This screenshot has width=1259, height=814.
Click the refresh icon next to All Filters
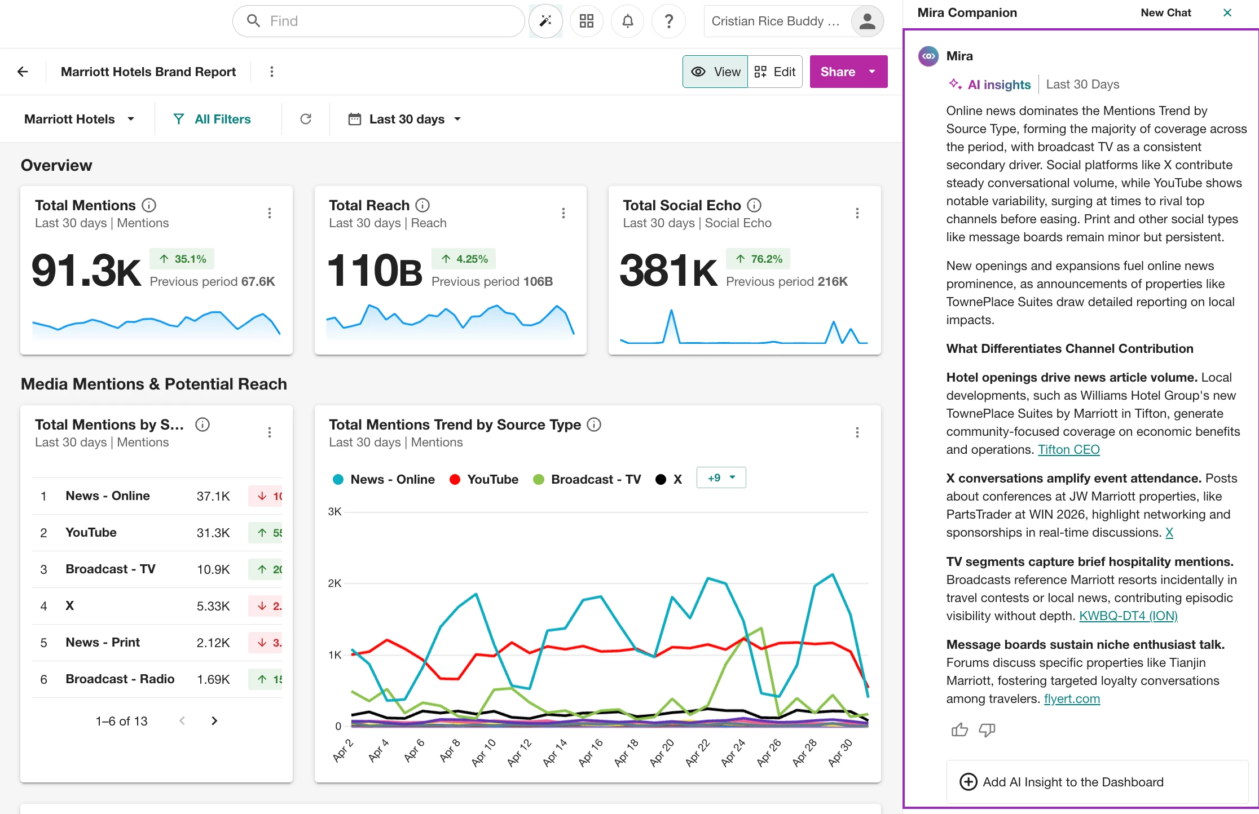[x=306, y=119]
